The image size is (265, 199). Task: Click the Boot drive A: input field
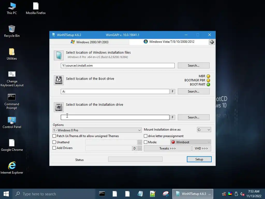pyautogui.click(x=115, y=91)
